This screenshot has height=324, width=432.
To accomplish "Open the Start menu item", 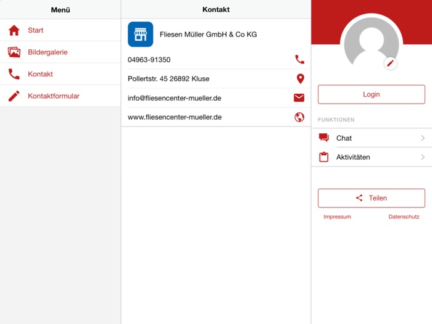I will click(60, 30).
